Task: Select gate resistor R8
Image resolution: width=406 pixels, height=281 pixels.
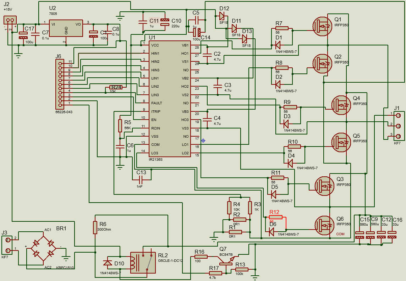Action: pyautogui.click(x=282, y=68)
